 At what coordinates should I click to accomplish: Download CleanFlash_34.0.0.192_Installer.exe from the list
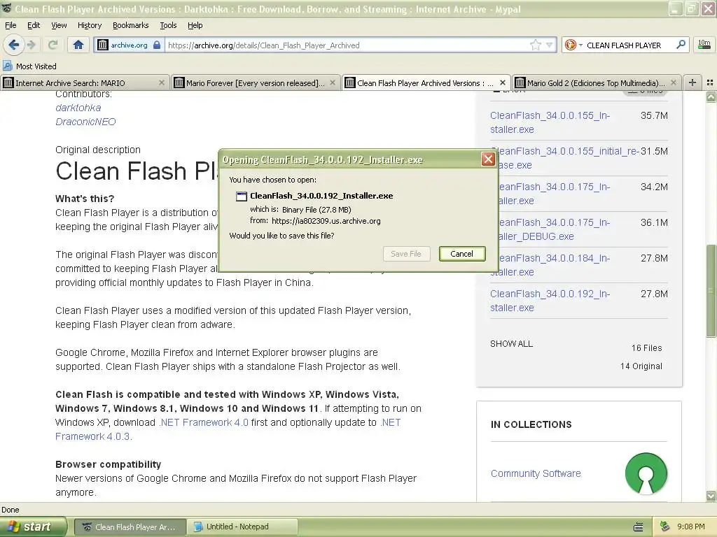coord(550,301)
